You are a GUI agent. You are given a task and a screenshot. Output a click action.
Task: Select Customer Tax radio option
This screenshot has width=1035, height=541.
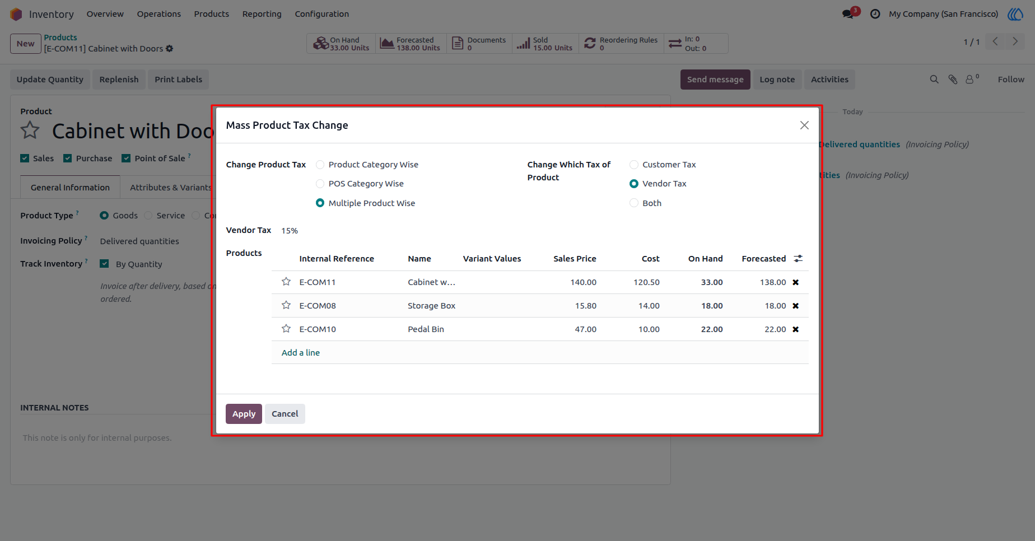pyautogui.click(x=634, y=165)
